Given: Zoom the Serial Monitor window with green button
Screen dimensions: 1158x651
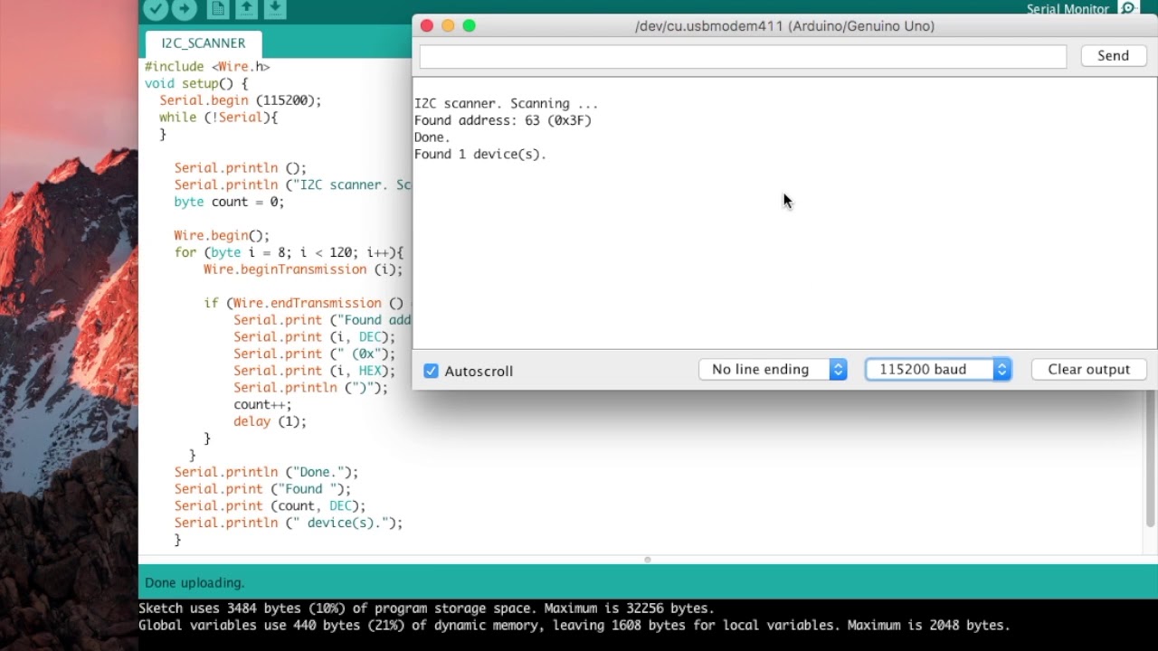Looking at the screenshot, I should (x=469, y=26).
